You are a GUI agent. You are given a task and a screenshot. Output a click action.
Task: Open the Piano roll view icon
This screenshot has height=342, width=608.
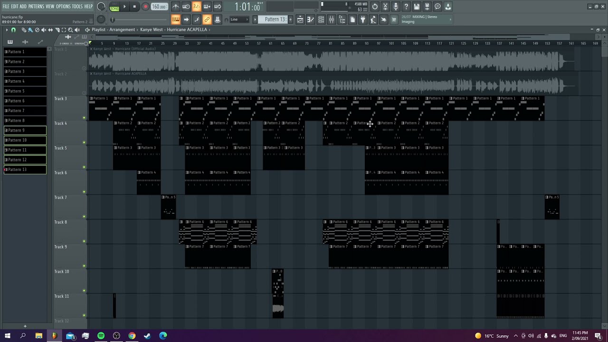pyautogui.click(x=311, y=19)
